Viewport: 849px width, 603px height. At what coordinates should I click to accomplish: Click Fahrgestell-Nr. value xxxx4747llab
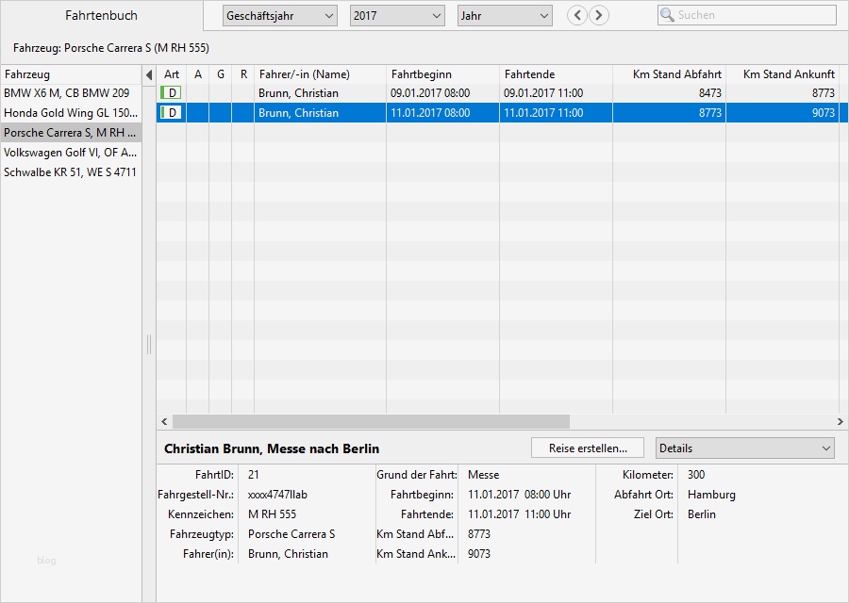277,495
